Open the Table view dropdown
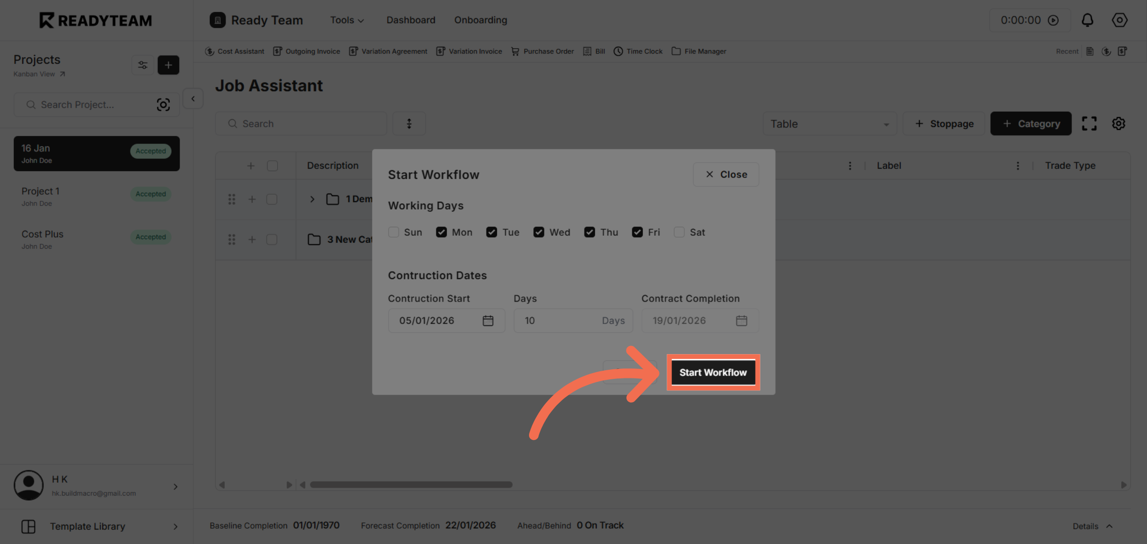1147x544 pixels. point(830,123)
